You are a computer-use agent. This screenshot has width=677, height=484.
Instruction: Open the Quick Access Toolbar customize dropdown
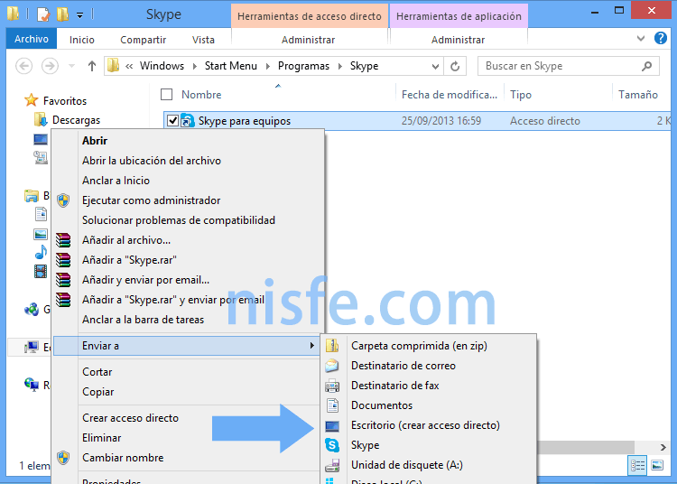pos(79,15)
